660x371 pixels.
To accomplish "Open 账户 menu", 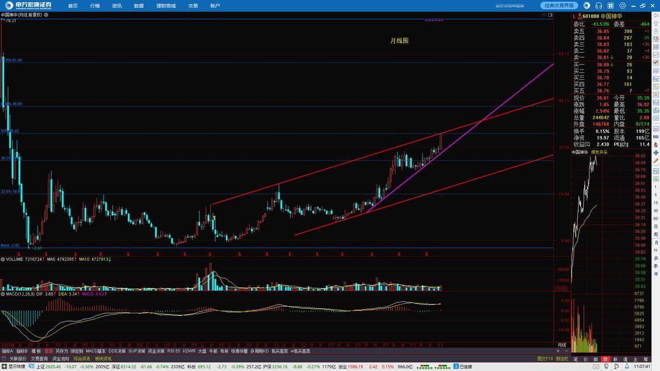I will click(215, 6).
